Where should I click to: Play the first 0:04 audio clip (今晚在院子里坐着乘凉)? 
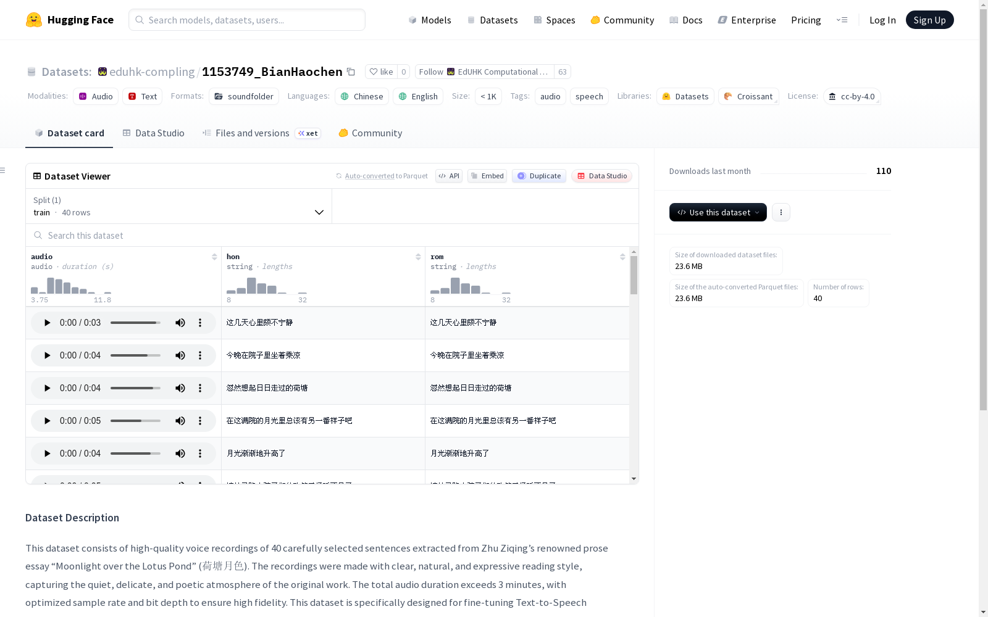tap(48, 355)
